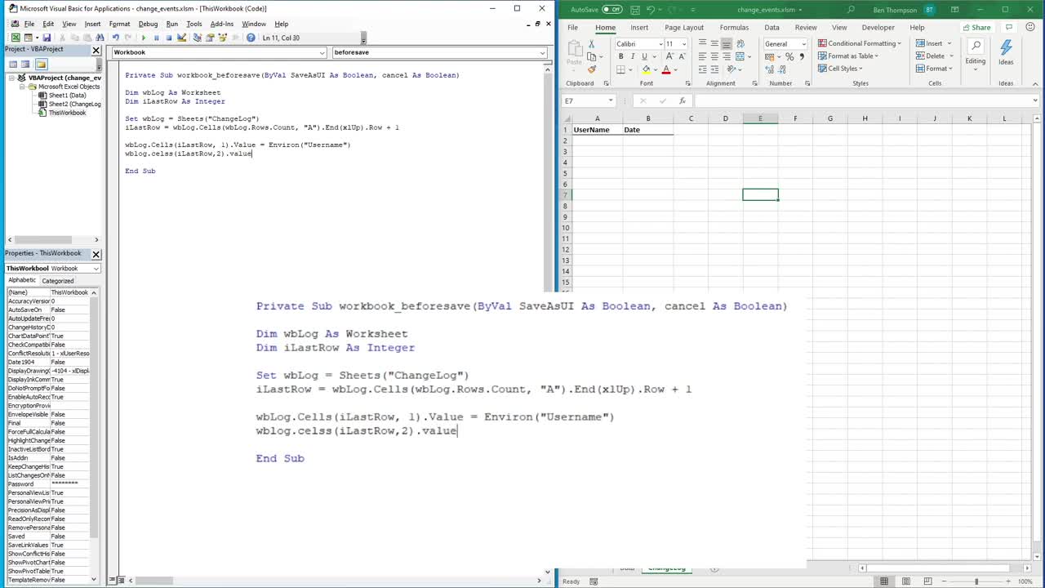Click the Excel formula bar input
The width and height of the screenshot is (1045, 588).
tap(865, 100)
